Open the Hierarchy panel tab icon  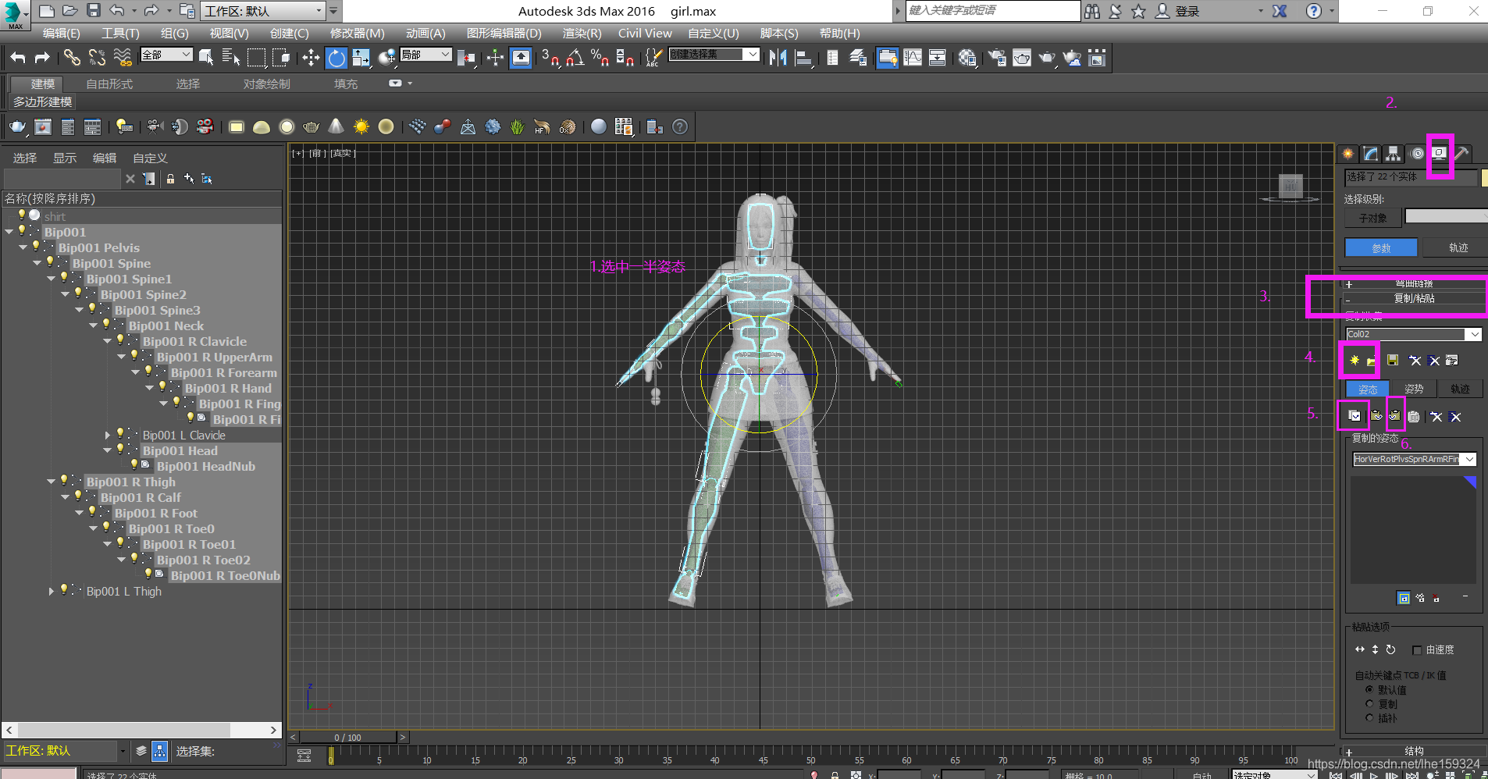click(x=1394, y=154)
